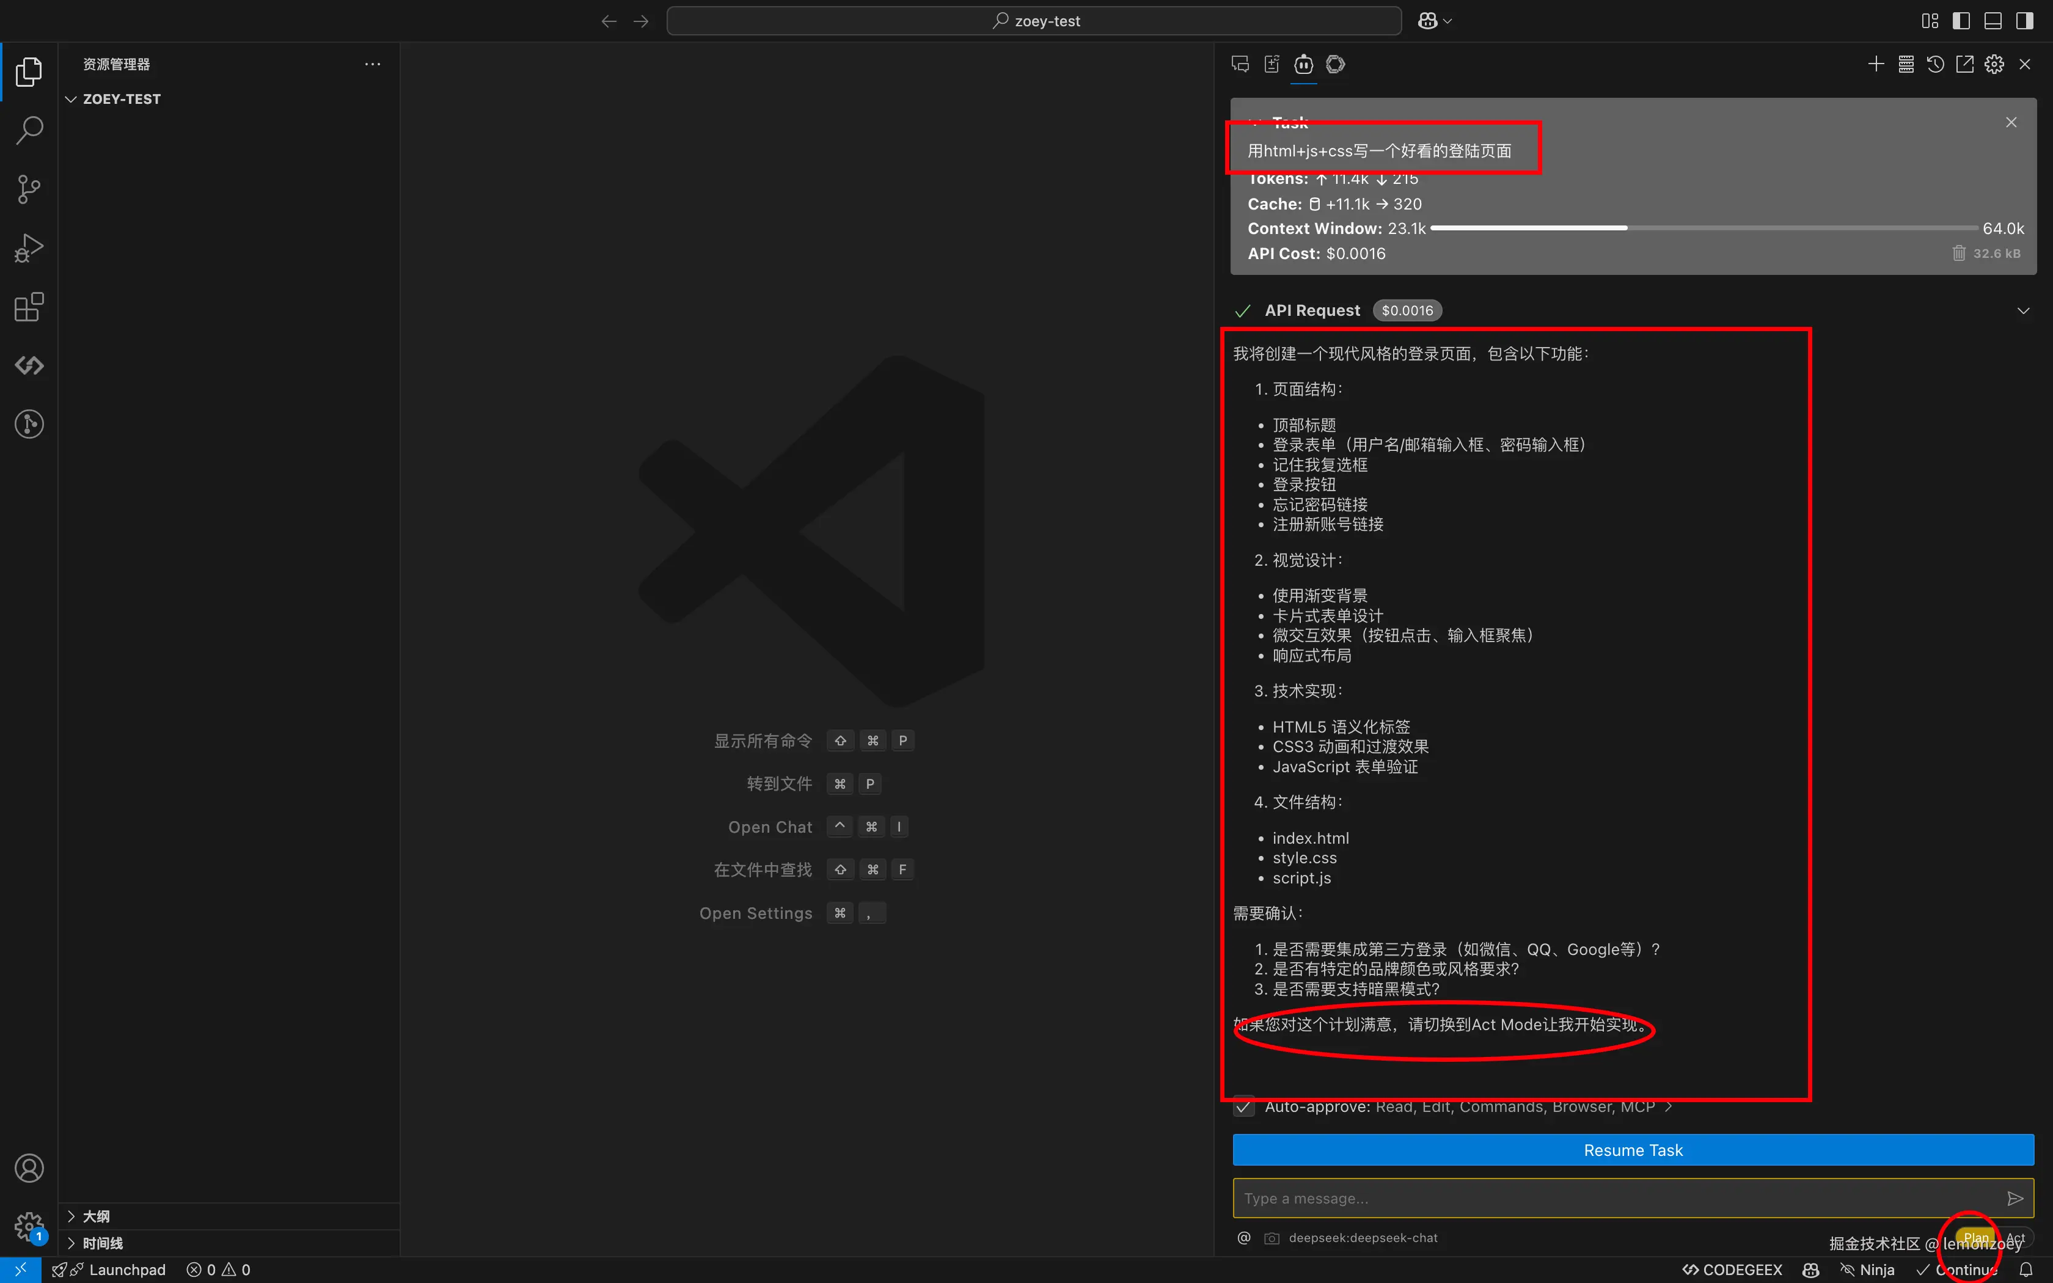Open Cline in editor popout icon

1965,65
